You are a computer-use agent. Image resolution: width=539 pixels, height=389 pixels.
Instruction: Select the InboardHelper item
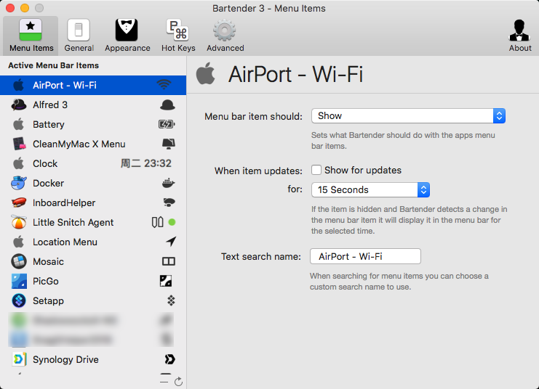pyautogui.click(x=93, y=202)
